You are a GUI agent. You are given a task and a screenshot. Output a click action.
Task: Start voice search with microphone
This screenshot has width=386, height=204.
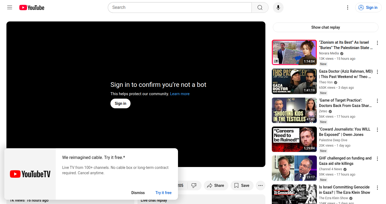click(278, 8)
